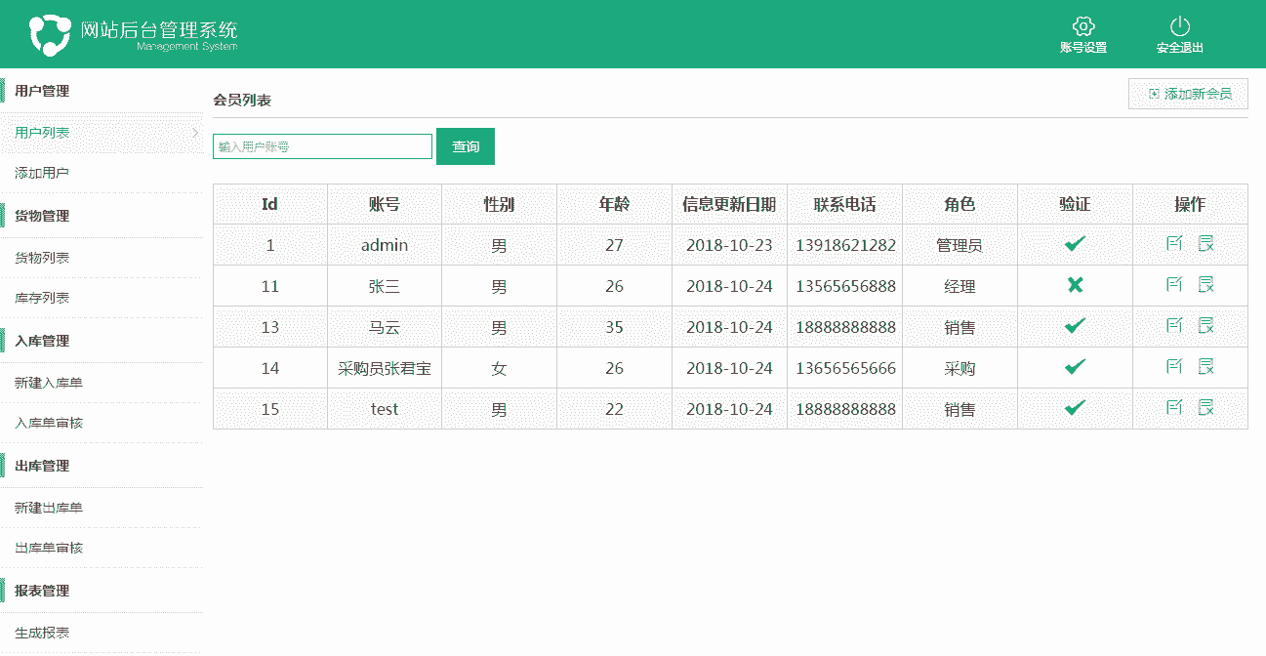This screenshot has width=1266, height=656.
Task: Delete the 马云 user record
Action: point(1206,326)
